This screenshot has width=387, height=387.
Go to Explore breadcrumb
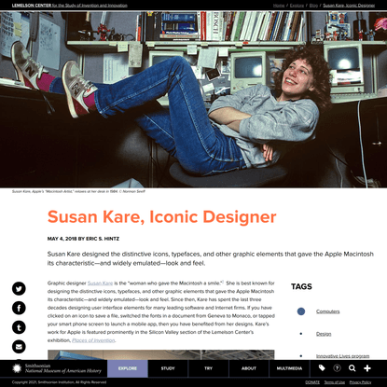pyautogui.click(x=297, y=6)
